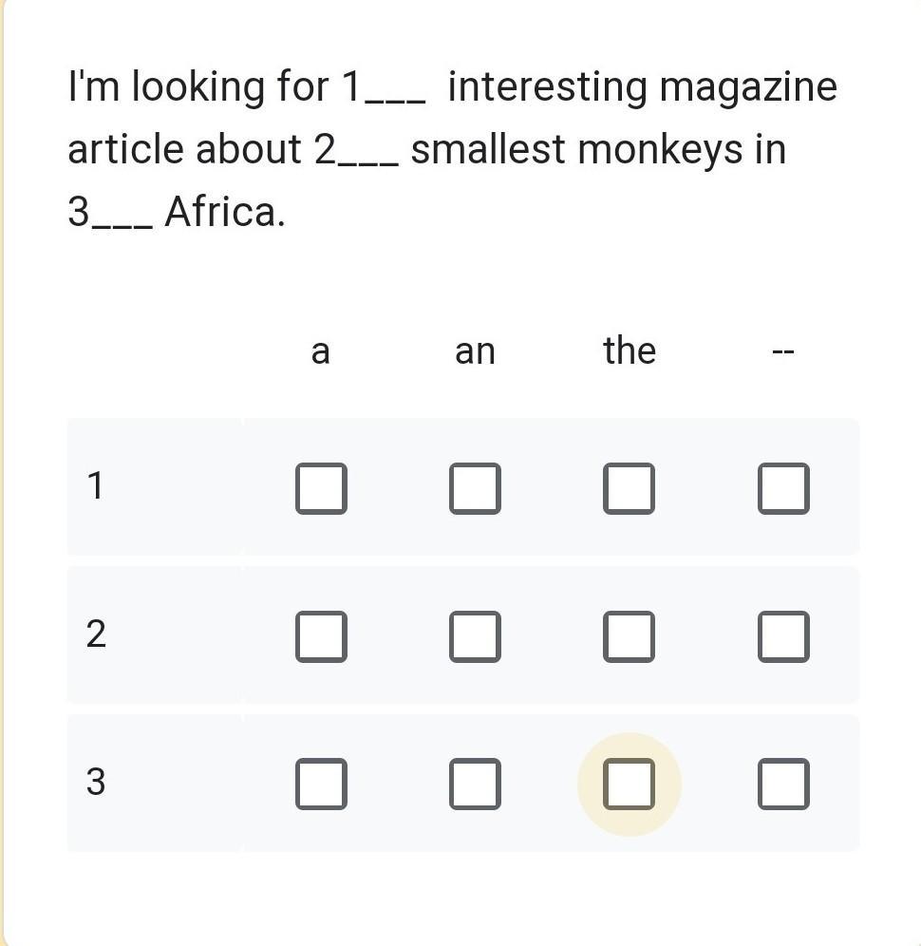Image resolution: width=921 pixels, height=946 pixels.
Task: Check 'an' for row 3
Action: click(475, 784)
